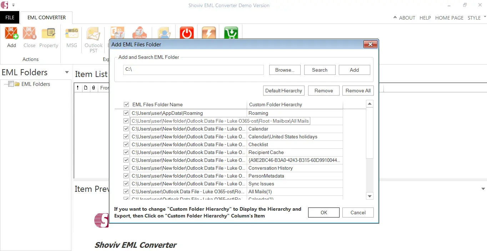Click the PersonMetadata hierarchy cell
The height and width of the screenshot is (251, 487).
[x=295, y=176]
